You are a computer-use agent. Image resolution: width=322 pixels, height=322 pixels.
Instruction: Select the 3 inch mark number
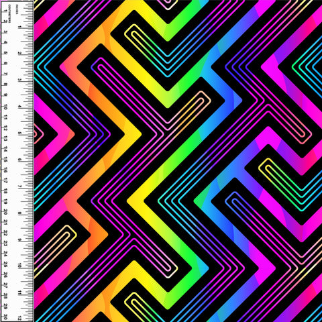[x=19, y=80]
